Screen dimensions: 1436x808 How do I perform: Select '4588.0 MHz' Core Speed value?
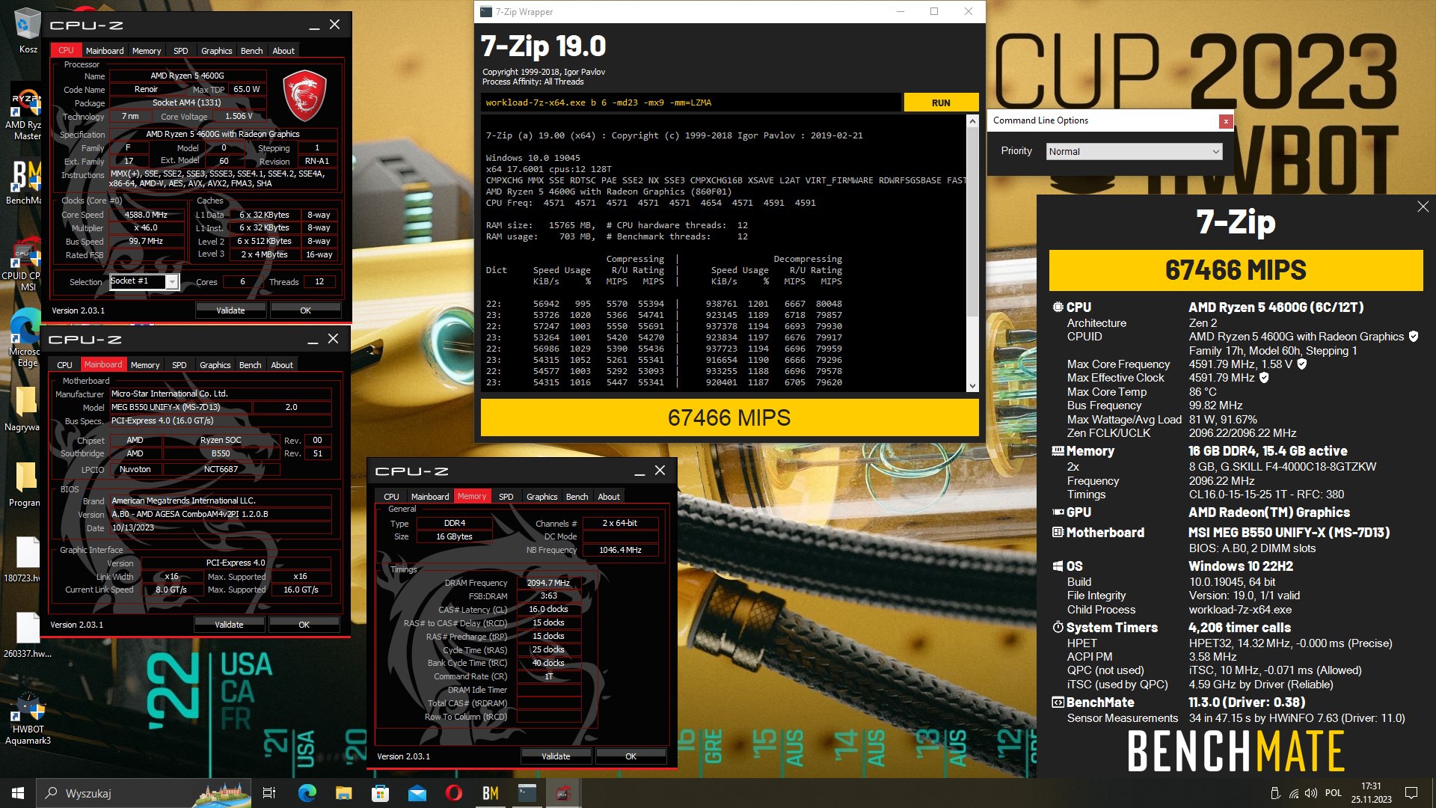pos(147,215)
